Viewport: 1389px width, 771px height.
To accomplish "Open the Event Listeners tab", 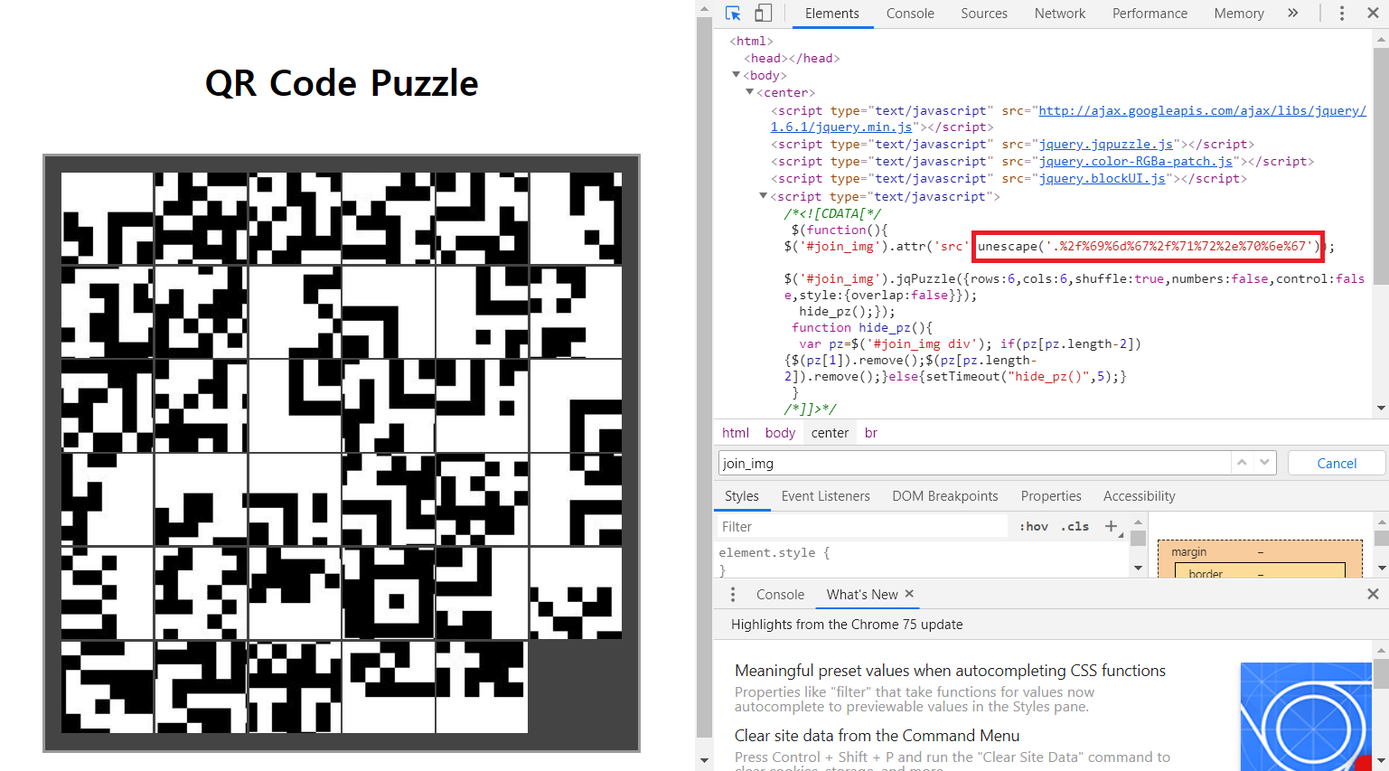I will (825, 496).
